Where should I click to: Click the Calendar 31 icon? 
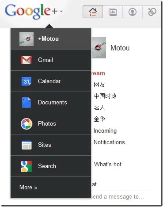(x=27, y=81)
